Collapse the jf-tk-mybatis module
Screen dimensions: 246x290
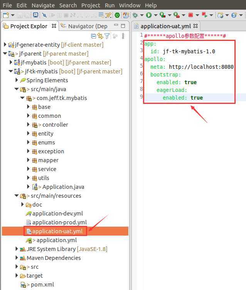[x=11, y=71]
